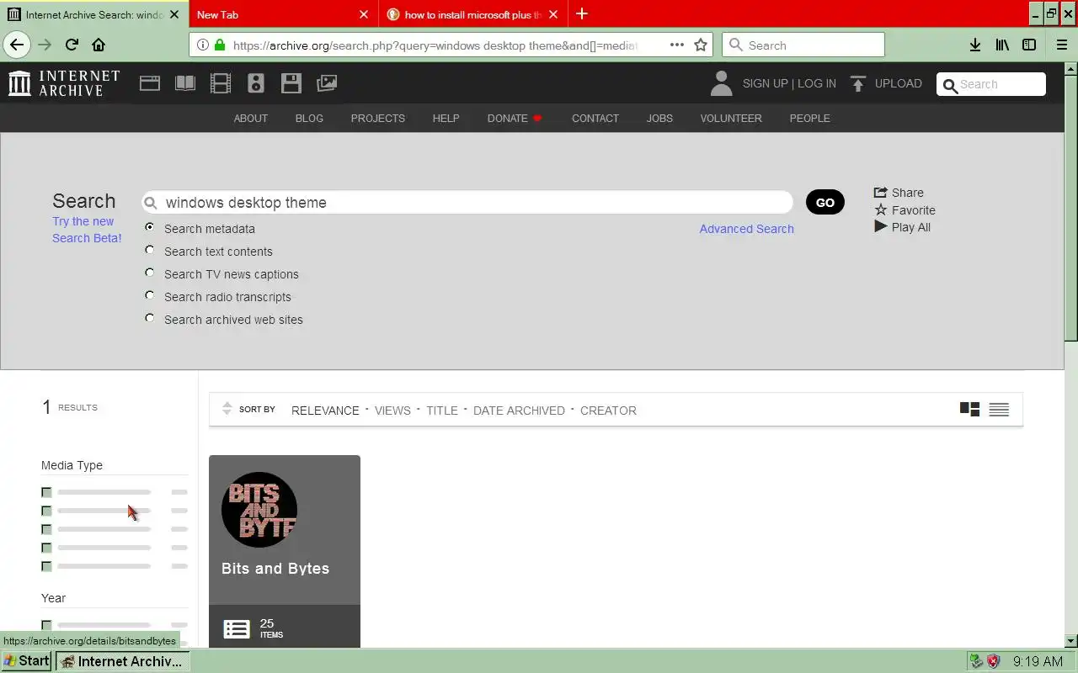Go back with browser back arrow
The image size is (1078, 673).
click(x=17, y=45)
